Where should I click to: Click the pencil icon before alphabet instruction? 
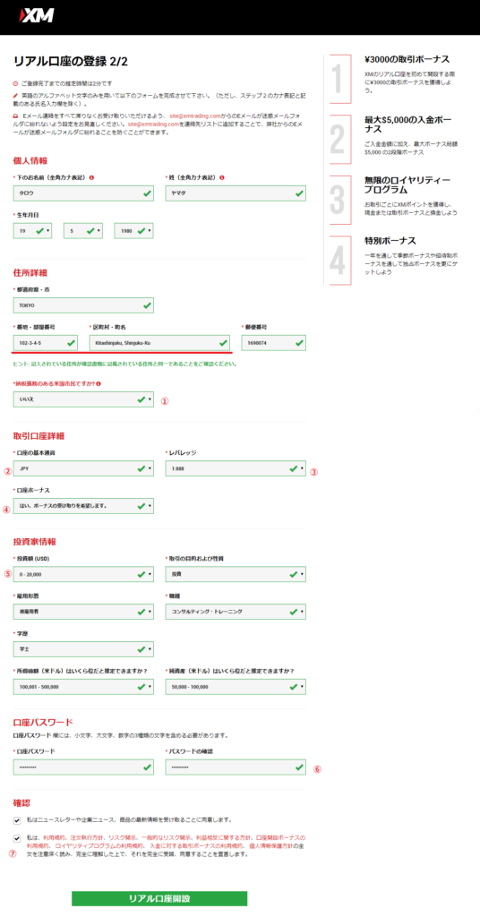[x=15, y=95]
